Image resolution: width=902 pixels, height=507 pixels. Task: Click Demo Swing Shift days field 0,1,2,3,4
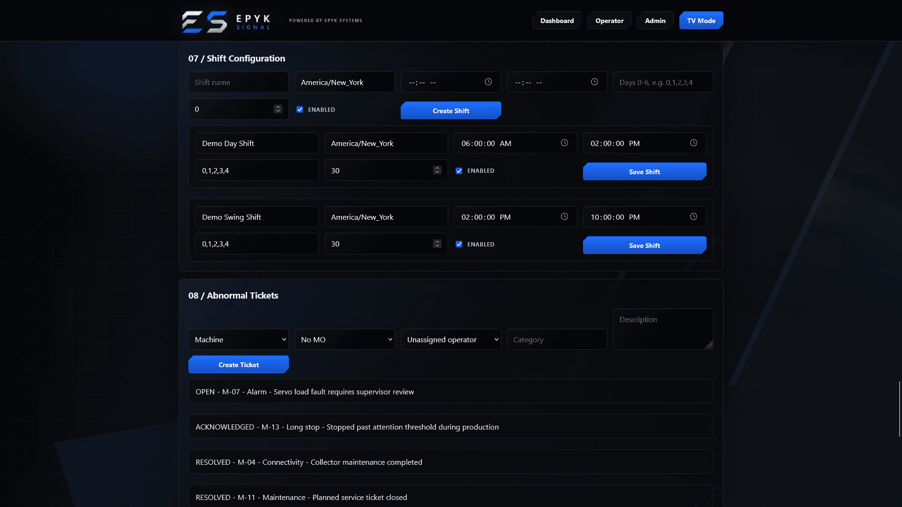(x=257, y=244)
